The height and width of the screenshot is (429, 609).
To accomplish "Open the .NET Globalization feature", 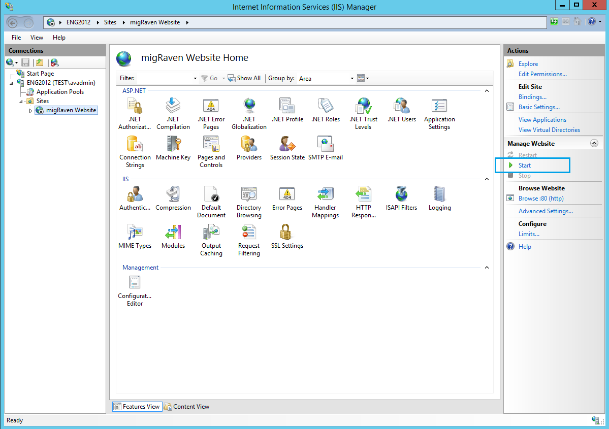I will (249, 113).
